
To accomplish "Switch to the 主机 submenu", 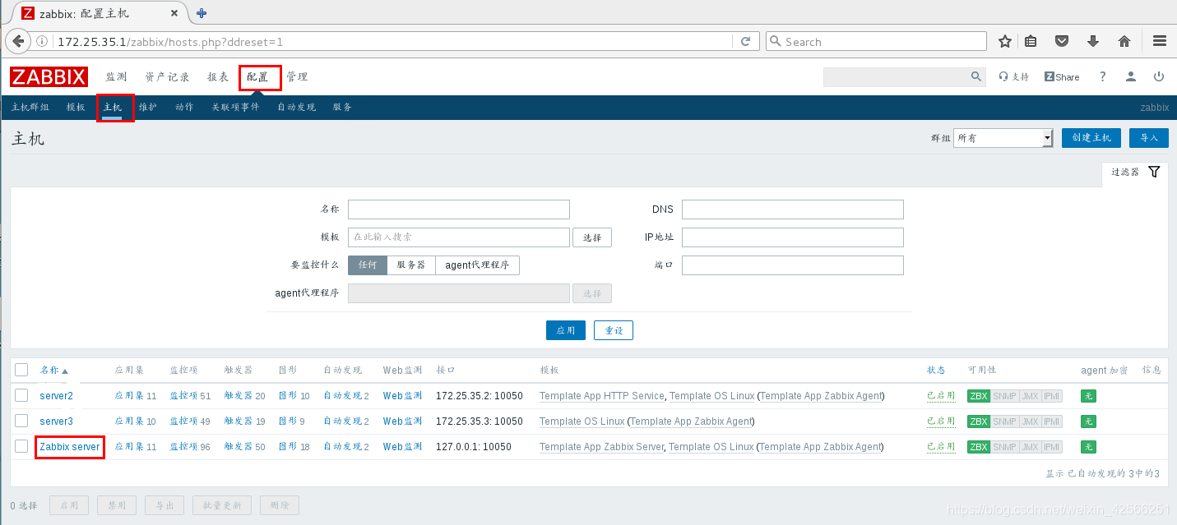I will click(113, 108).
